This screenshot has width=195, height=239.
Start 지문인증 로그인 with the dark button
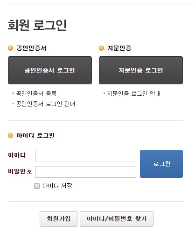click(141, 70)
